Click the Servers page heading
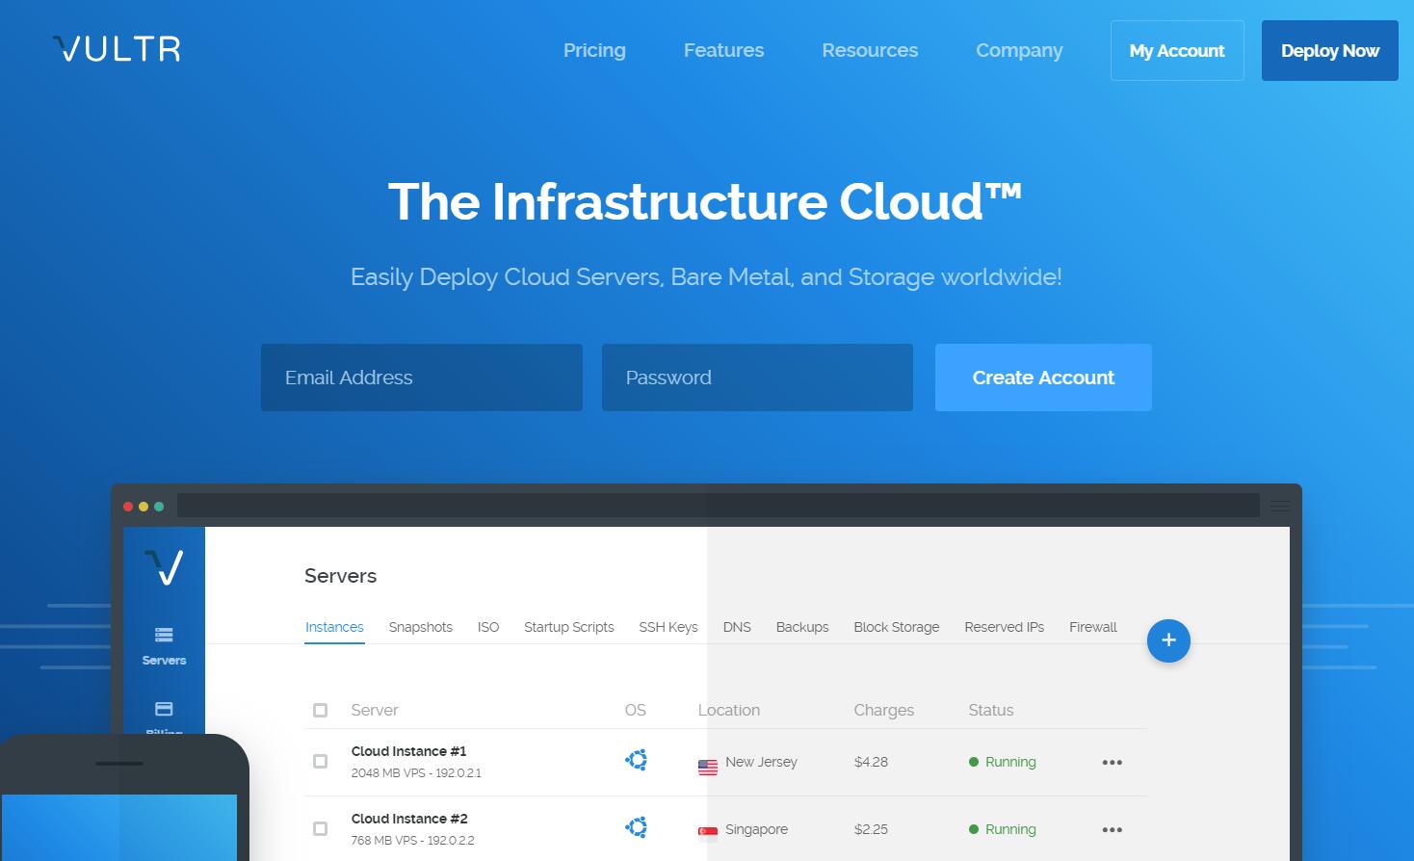The height and width of the screenshot is (861, 1414). coord(340,576)
